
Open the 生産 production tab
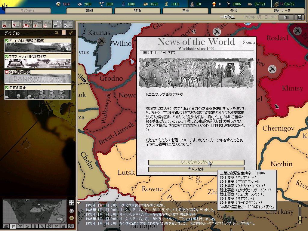point(185,11)
